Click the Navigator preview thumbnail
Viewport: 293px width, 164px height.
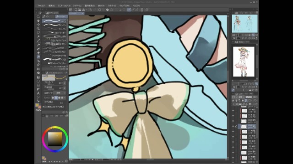click(x=244, y=24)
